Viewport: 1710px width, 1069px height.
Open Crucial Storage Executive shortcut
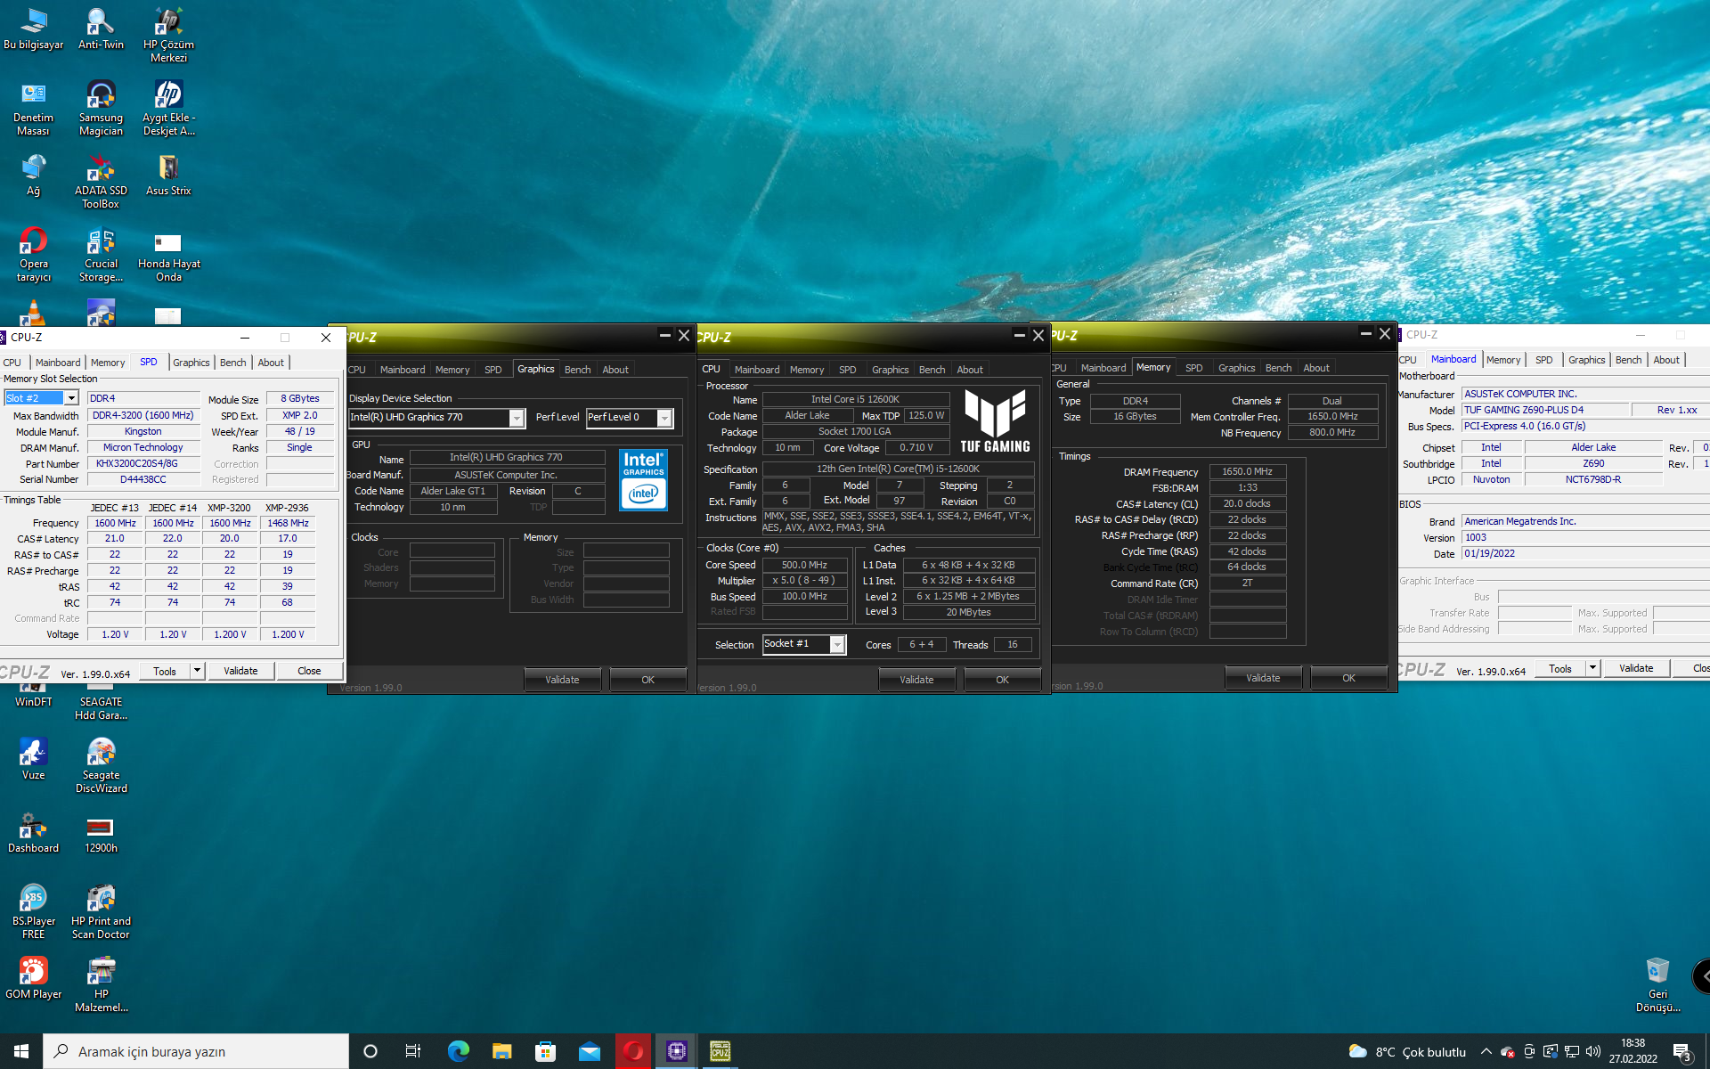point(101,255)
